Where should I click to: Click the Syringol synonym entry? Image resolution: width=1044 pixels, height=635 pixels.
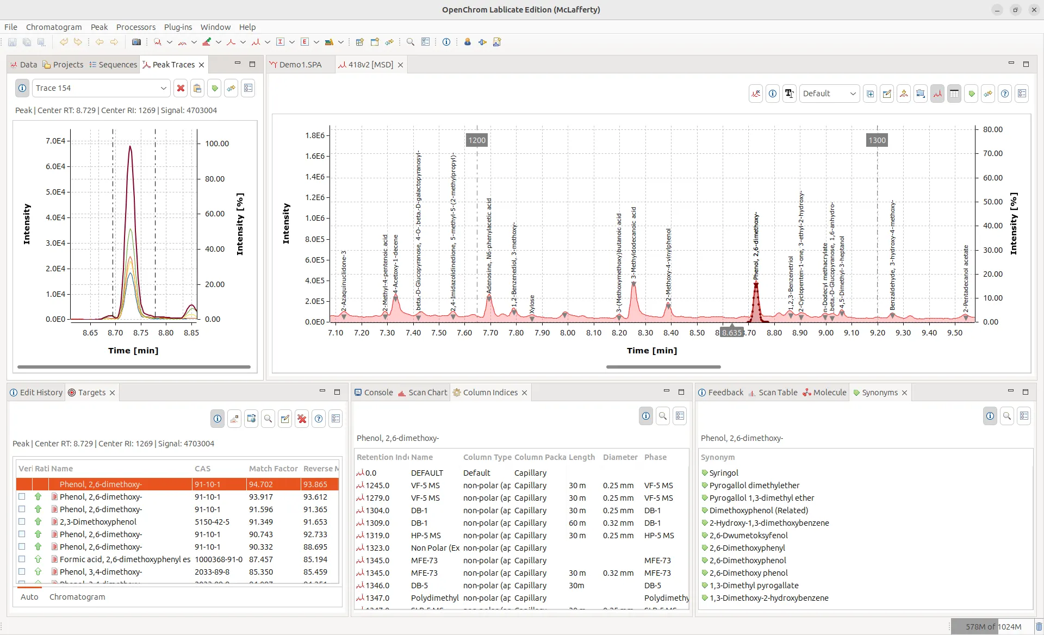(724, 472)
